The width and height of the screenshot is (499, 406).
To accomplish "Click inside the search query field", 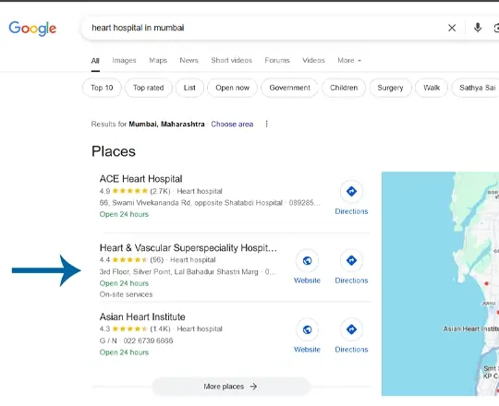I will coord(264,28).
